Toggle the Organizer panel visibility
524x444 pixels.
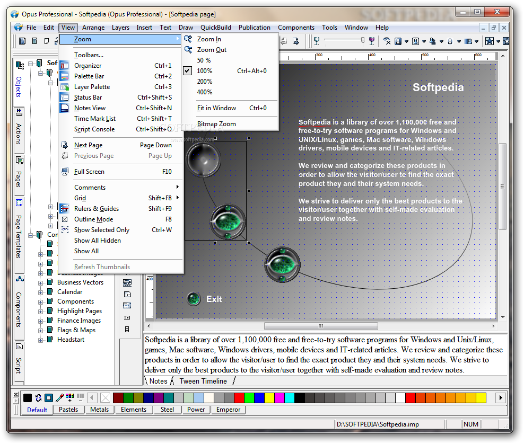pyautogui.click(x=121, y=66)
